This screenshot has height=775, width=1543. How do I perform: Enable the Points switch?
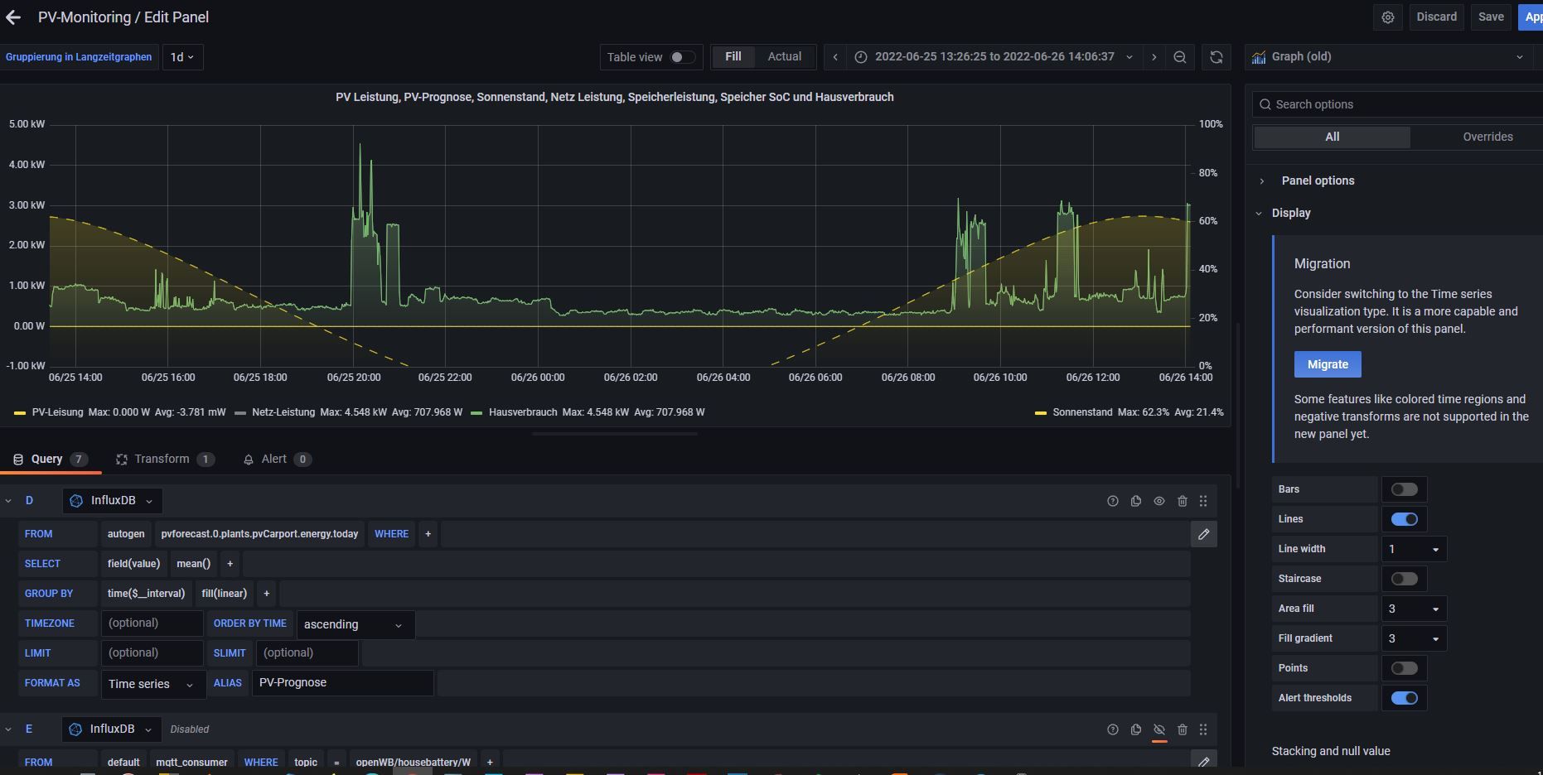1405,668
